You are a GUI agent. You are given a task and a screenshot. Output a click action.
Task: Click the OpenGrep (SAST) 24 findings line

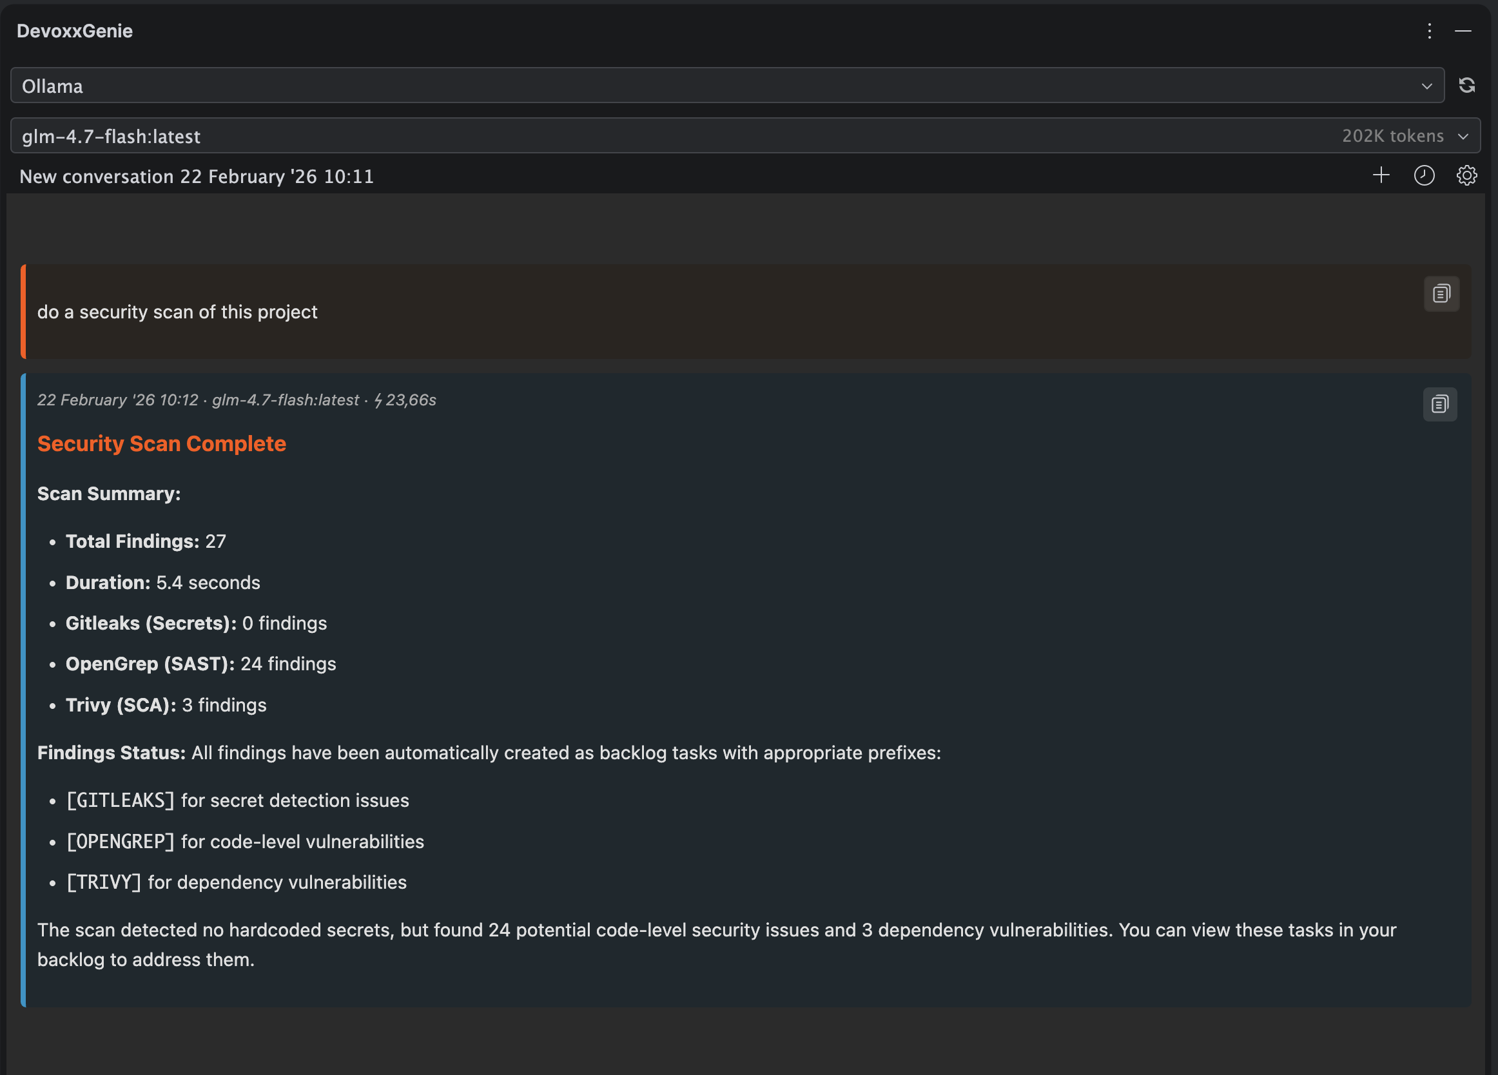[201, 664]
